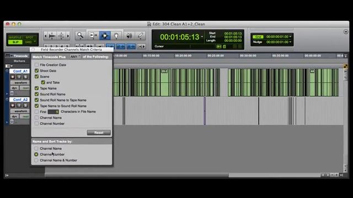Check File Creation Date option
The image size is (353, 198).
(37, 65)
